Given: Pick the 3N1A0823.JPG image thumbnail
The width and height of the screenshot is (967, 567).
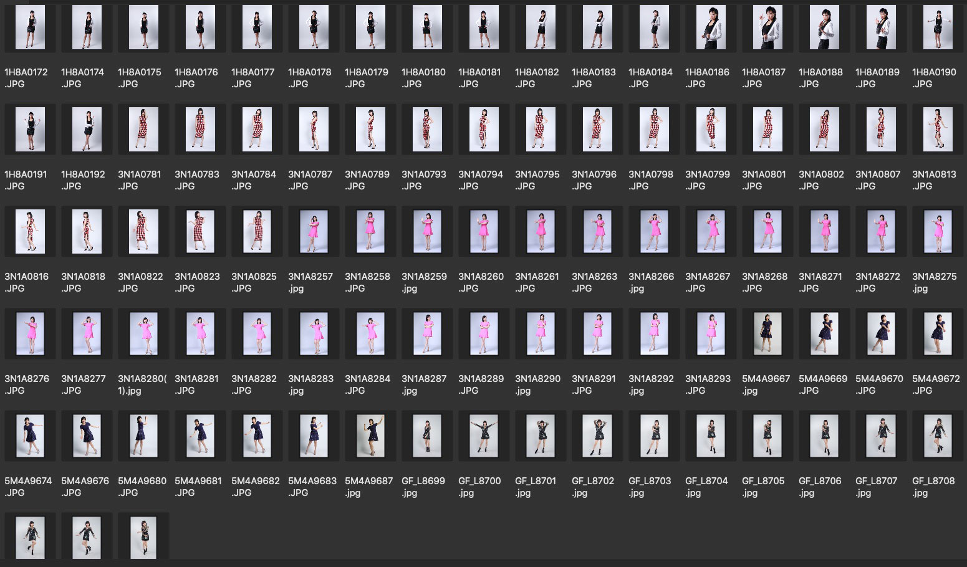Looking at the screenshot, I should point(200,232).
